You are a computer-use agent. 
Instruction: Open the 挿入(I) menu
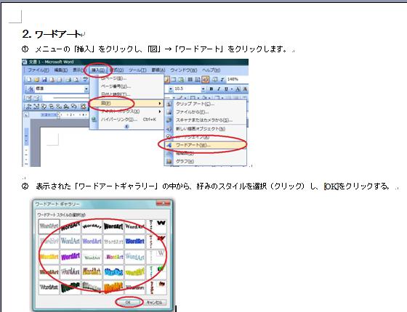98,70
